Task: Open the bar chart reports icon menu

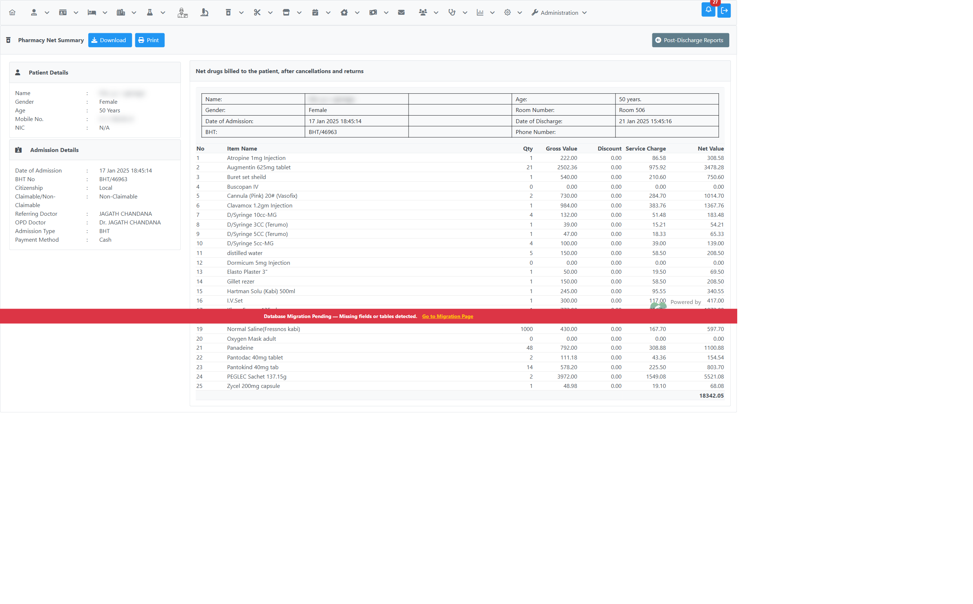Action: [x=480, y=12]
